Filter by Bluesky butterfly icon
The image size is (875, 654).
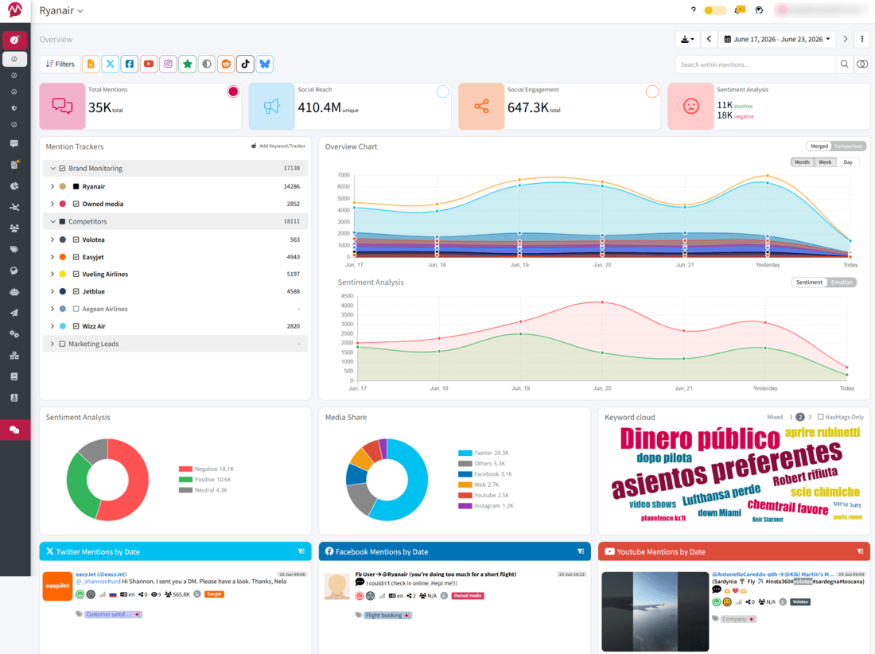pyautogui.click(x=265, y=64)
